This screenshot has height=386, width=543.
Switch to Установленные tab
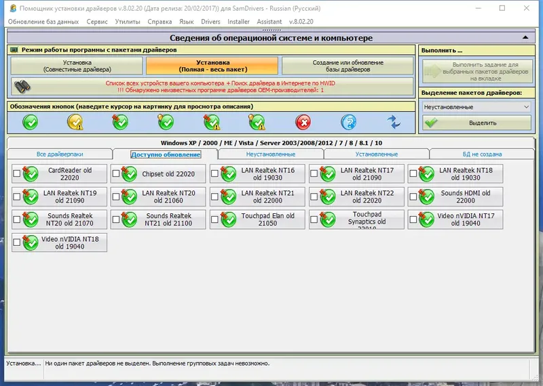tap(377, 154)
